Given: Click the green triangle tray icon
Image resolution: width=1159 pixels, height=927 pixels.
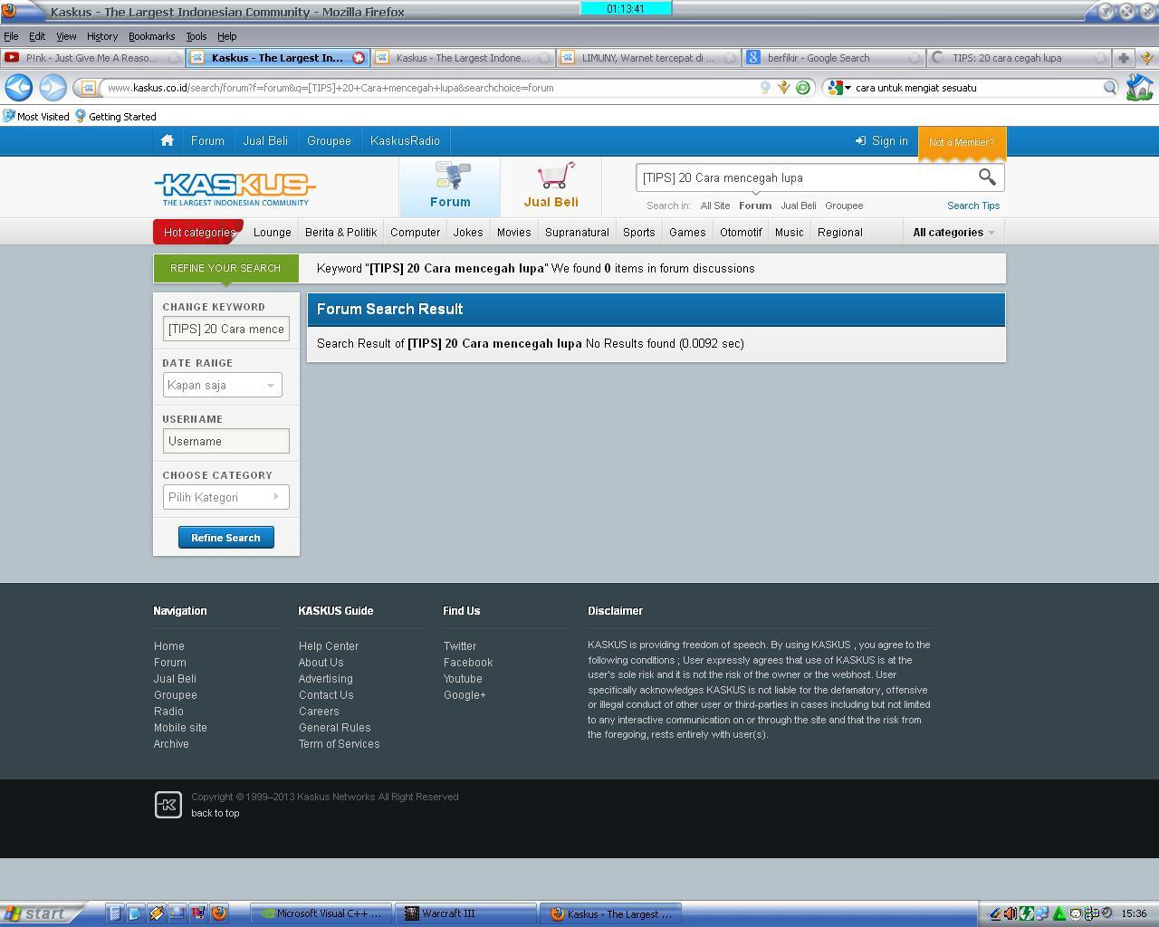Looking at the screenshot, I should [x=1058, y=913].
